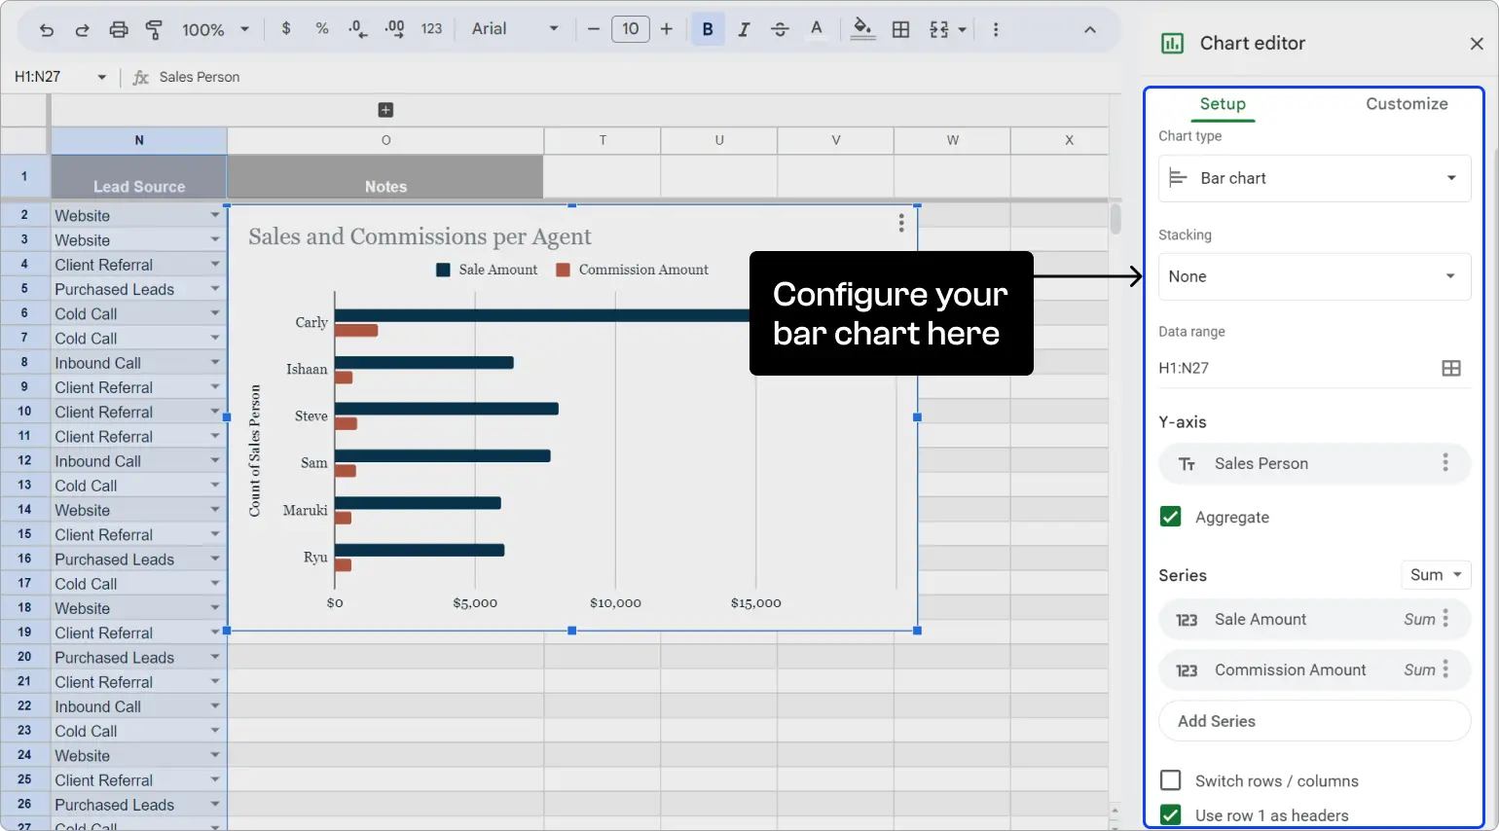Uncheck Use row 1 as headers

(1171, 814)
